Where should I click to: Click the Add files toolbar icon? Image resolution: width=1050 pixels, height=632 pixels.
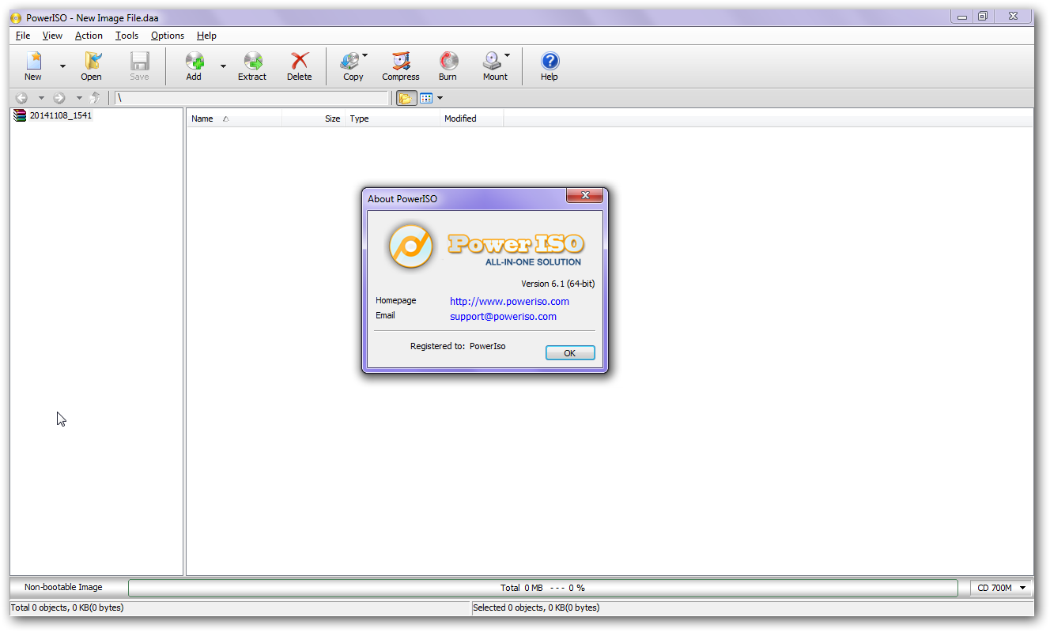click(194, 62)
